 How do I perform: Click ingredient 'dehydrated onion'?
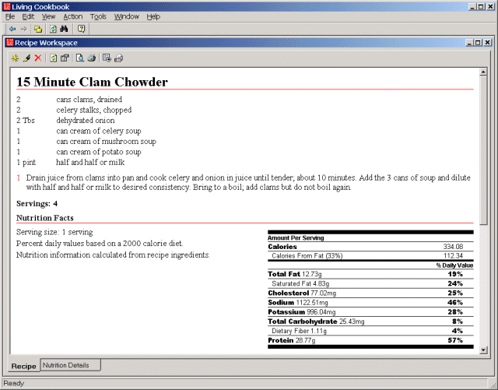86,121
